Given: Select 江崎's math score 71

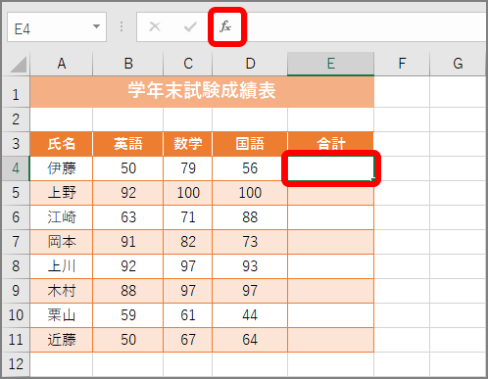Looking at the screenshot, I should click(188, 217).
